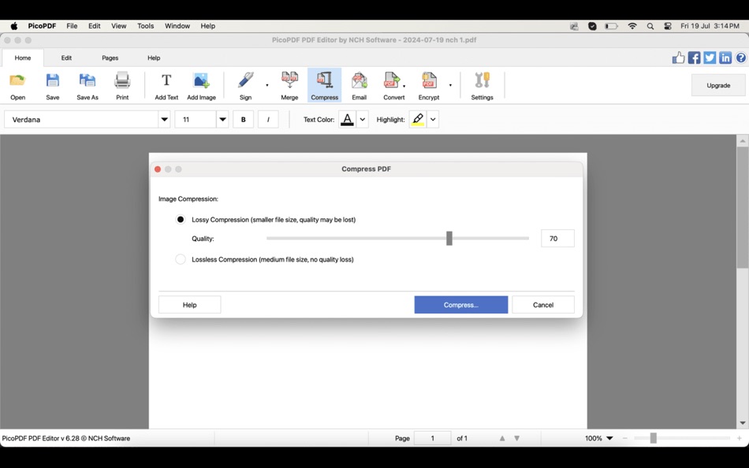The height and width of the screenshot is (468, 749).
Task: Click the page number input field
Action: coord(432,438)
